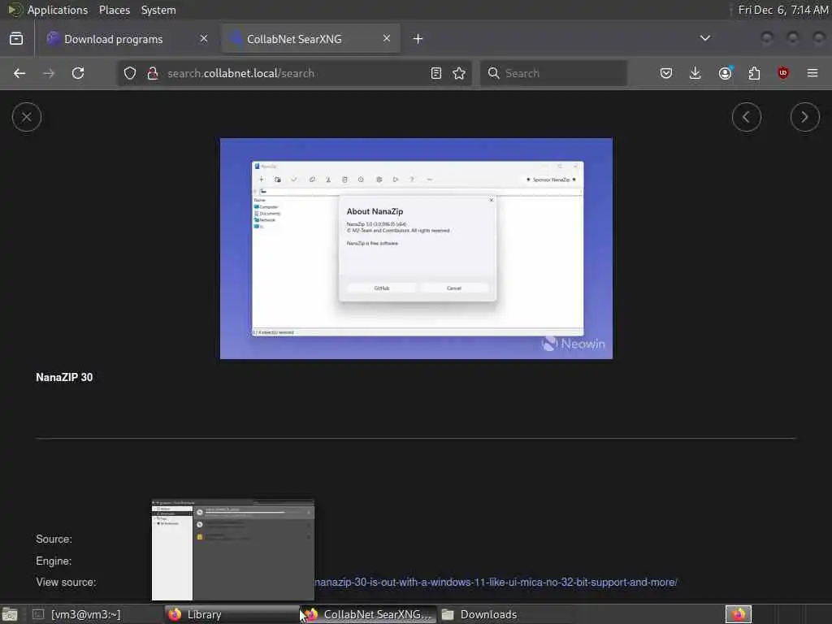The width and height of the screenshot is (832, 624).
Task: View site security padlock info
Action: (153, 73)
